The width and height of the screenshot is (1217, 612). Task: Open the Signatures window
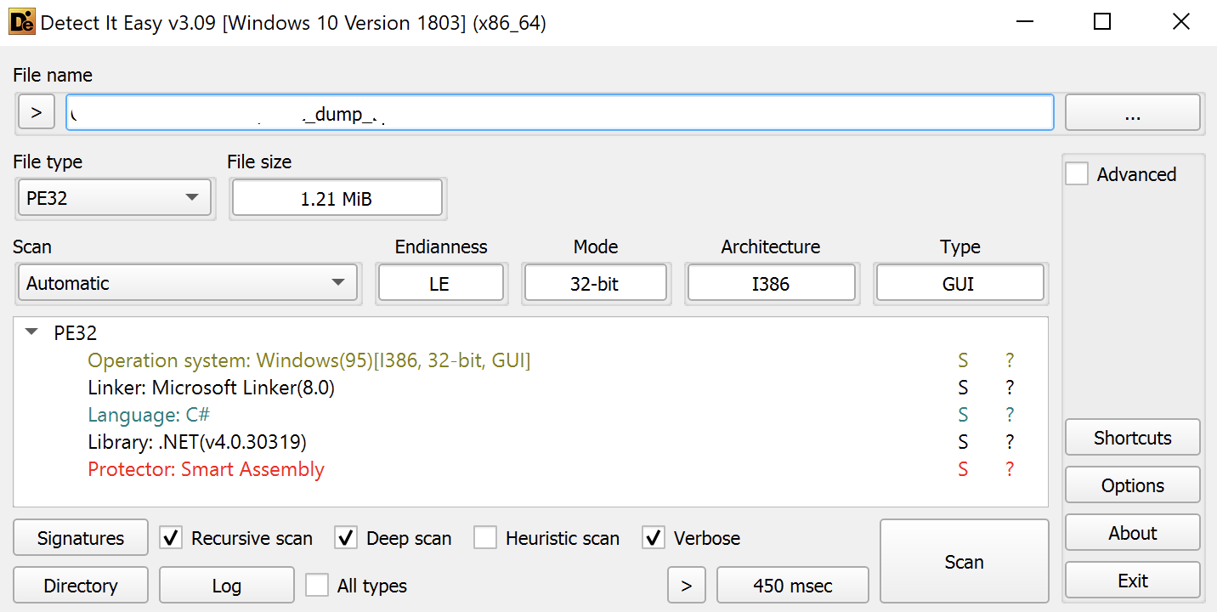[80, 537]
